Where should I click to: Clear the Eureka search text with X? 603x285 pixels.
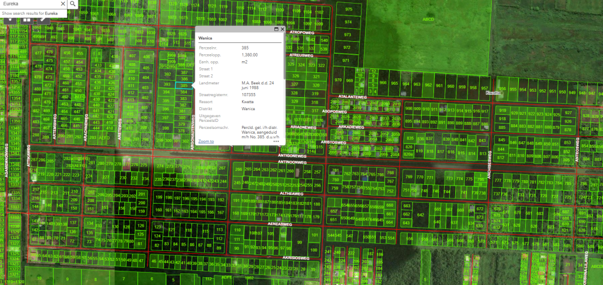pyautogui.click(x=62, y=4)
